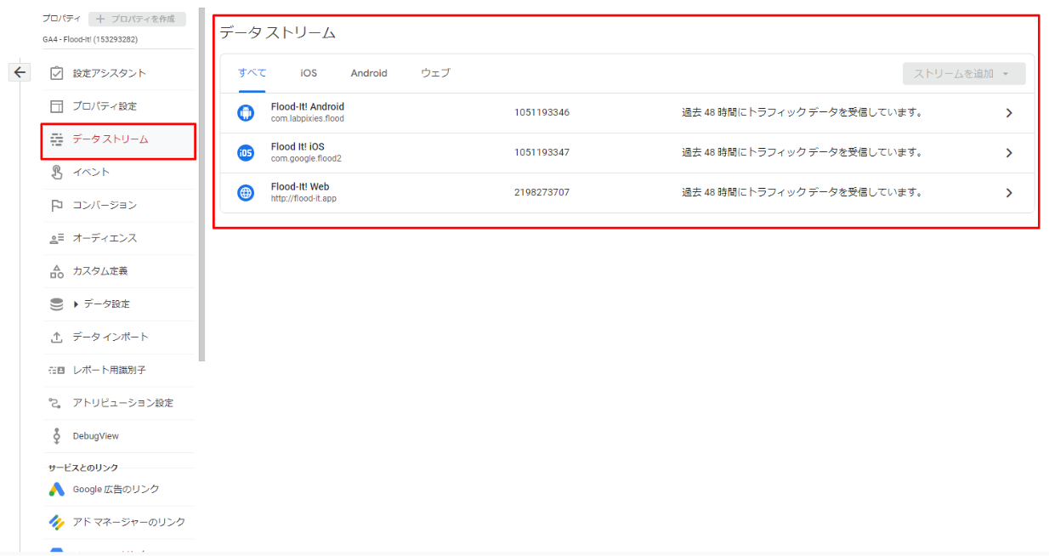1049x556 pixels.
Task: Switch to the すべて tab
Action: tap(252, 73)
